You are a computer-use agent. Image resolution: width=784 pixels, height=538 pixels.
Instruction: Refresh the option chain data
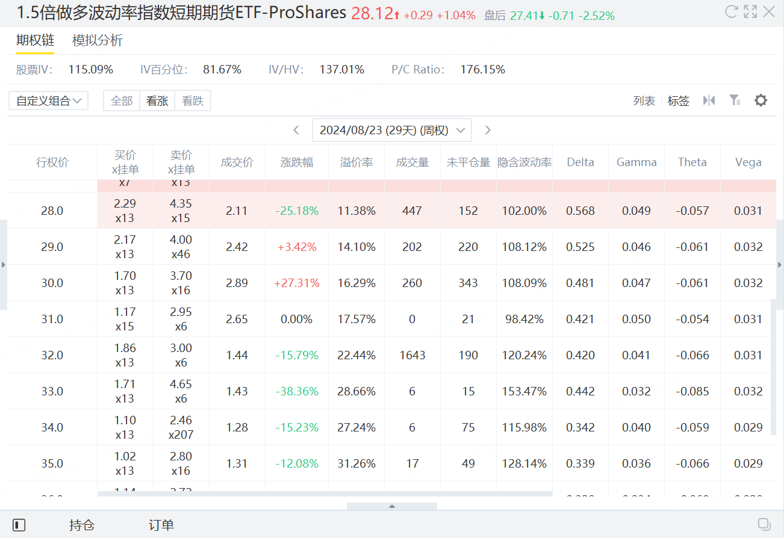pyautogui.click(x=732, y=11)
